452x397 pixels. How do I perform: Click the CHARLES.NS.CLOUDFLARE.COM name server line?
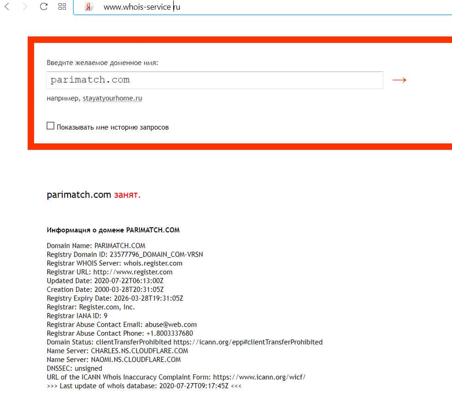tap(117, 351)
